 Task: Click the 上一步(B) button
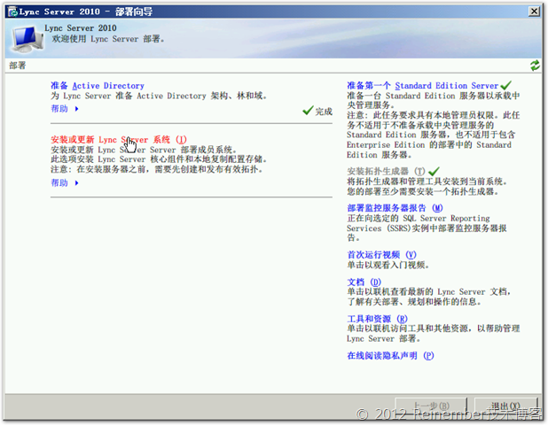tap(431, 406)
